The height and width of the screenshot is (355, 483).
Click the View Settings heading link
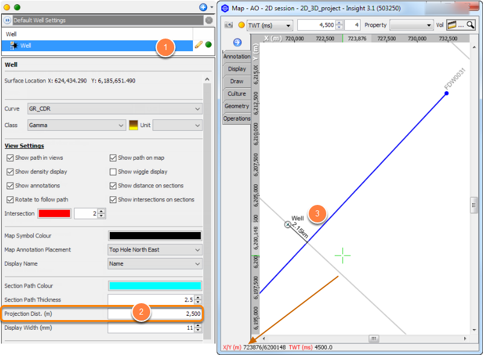24,146
